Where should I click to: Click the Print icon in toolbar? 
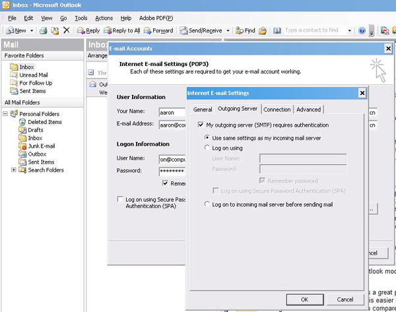44,30
